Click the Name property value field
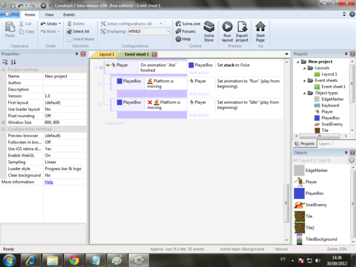Viewport: 356px width, 267px height. [x=65, y=76]
